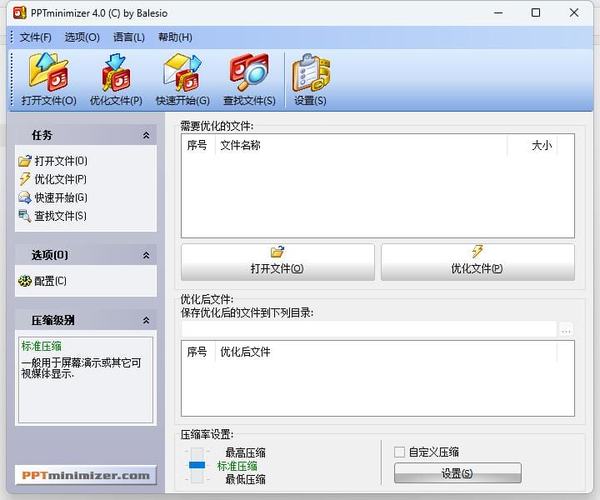
Task: Click the compression level slider thumb
Action: (x=197, y=465)
